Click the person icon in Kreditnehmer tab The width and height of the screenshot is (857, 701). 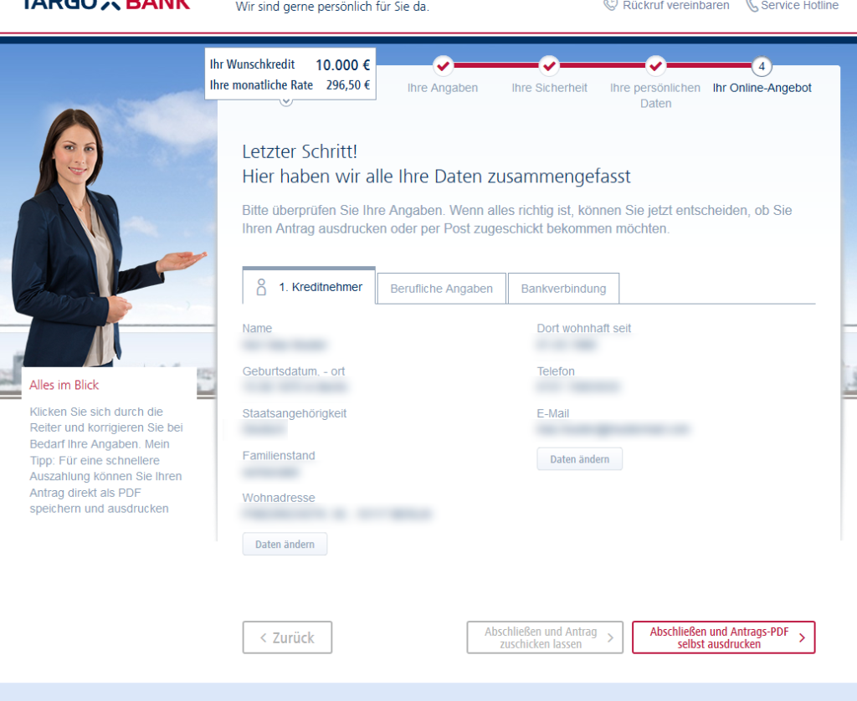coord(261,287)
